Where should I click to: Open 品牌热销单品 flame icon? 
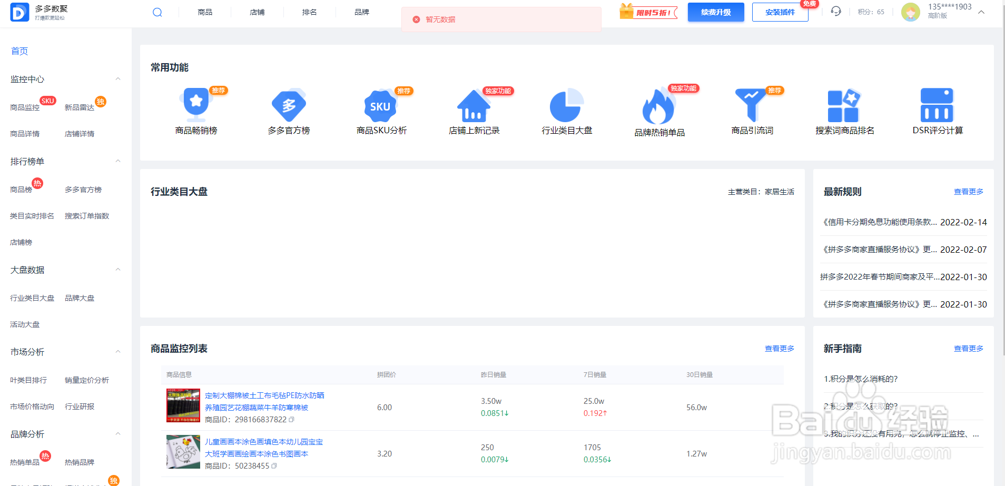(658, 106)
